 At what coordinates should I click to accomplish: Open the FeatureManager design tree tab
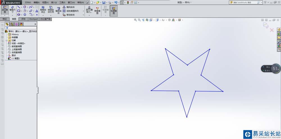pyautogui.click(x=7, y=24)
